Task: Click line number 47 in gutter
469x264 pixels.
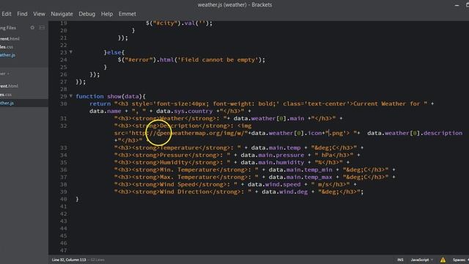Action: [x=64, y=251]
